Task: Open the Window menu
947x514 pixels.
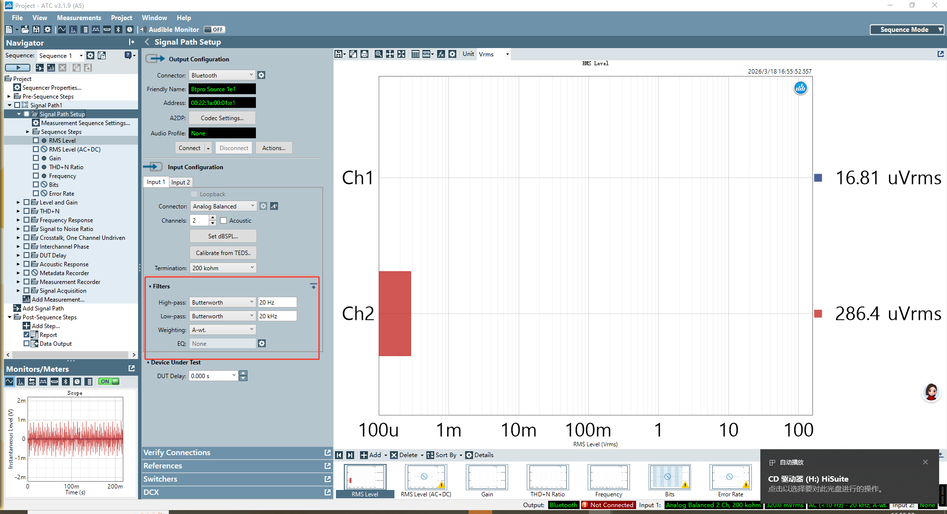Action: 154,18
